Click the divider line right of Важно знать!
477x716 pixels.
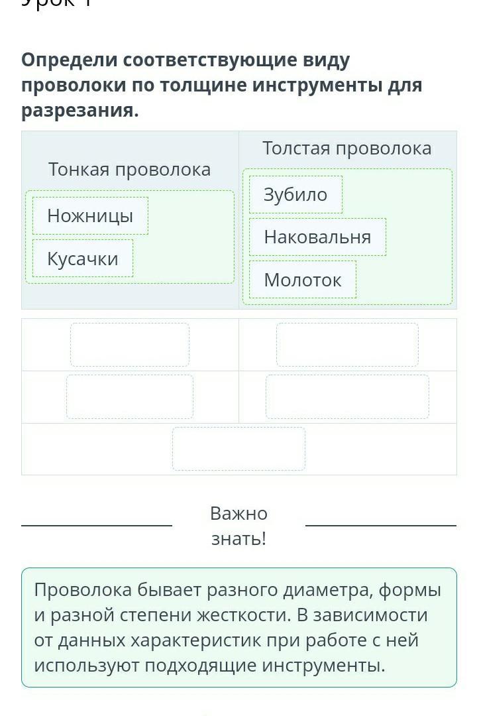(381, 526)
